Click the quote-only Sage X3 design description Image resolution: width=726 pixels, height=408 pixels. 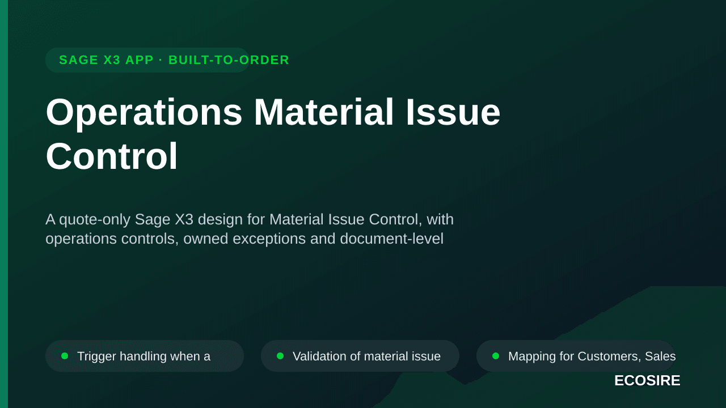coord(250,229)
